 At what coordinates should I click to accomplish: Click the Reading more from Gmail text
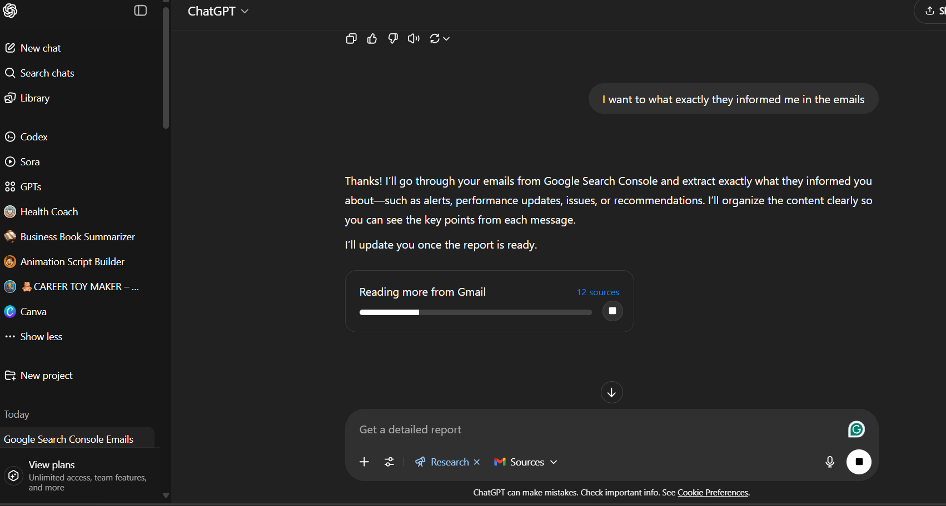pos(422,292)
